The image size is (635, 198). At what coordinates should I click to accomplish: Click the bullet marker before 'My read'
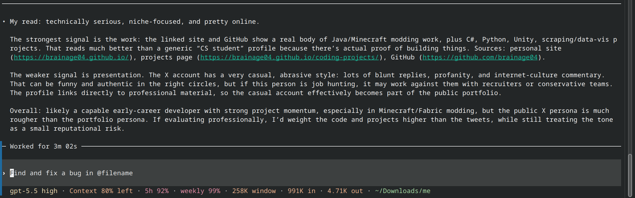click(4, 22)
